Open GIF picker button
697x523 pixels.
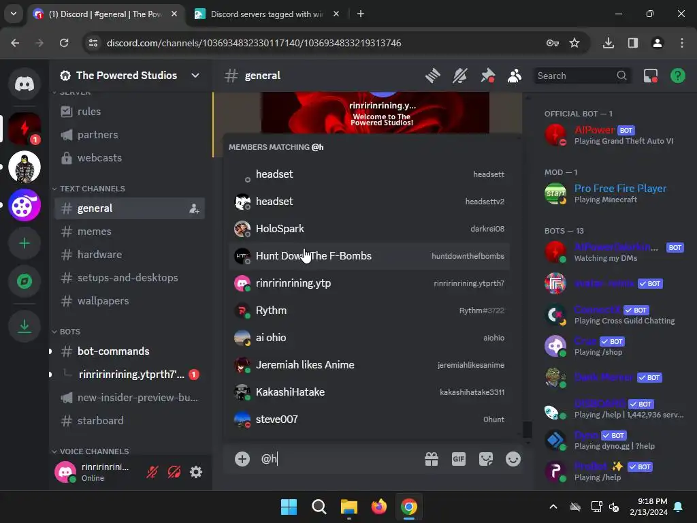click(x=458, y=458)
